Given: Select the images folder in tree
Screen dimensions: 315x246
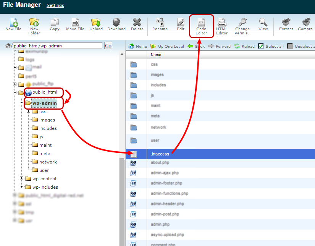Looking at the screenshot, I should [x=47, y=120].
